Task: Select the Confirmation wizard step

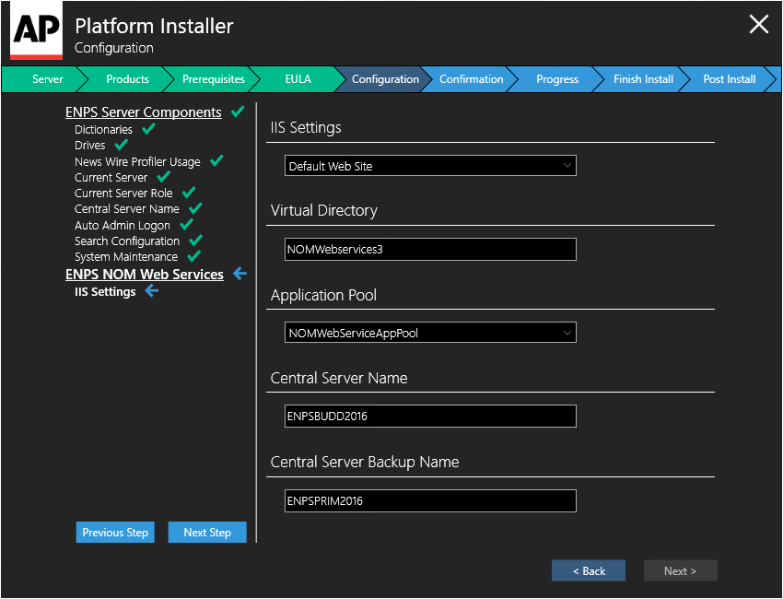Action: coord(471,79)
